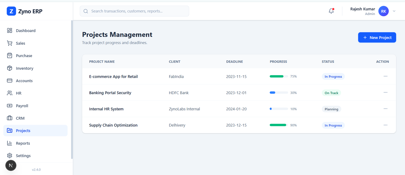
Task: Click the Zyno ERP logo icon
Action: pyautogui.click(x=11, y=11)
